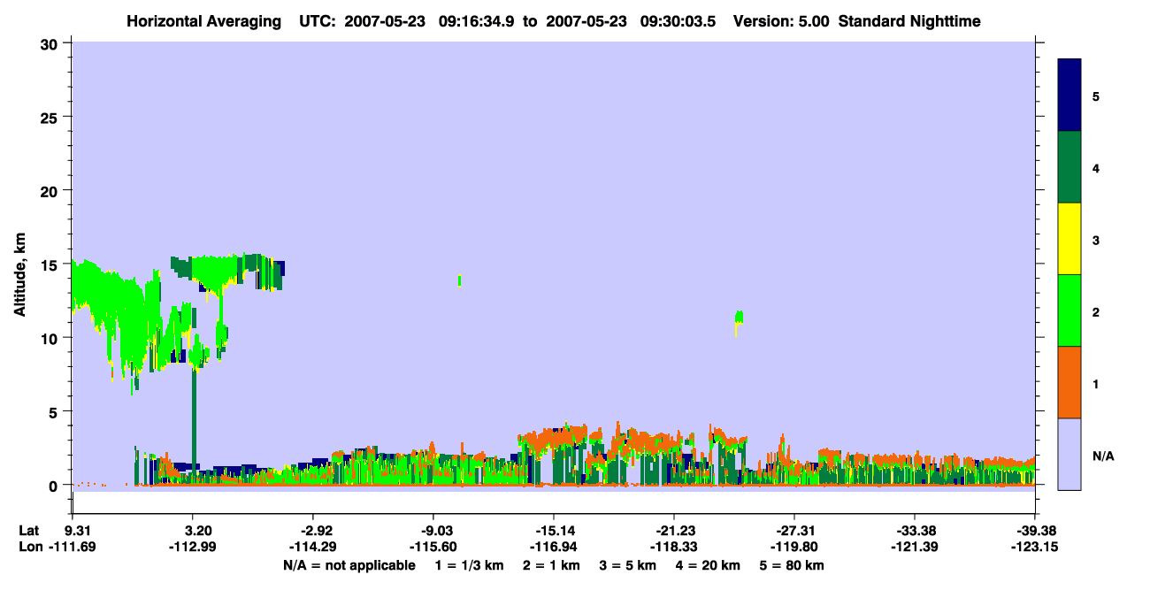This screenshot has width=1150, height=590.
Task: Click the orange 1 legend swatch
Action: coord(1069,382)
